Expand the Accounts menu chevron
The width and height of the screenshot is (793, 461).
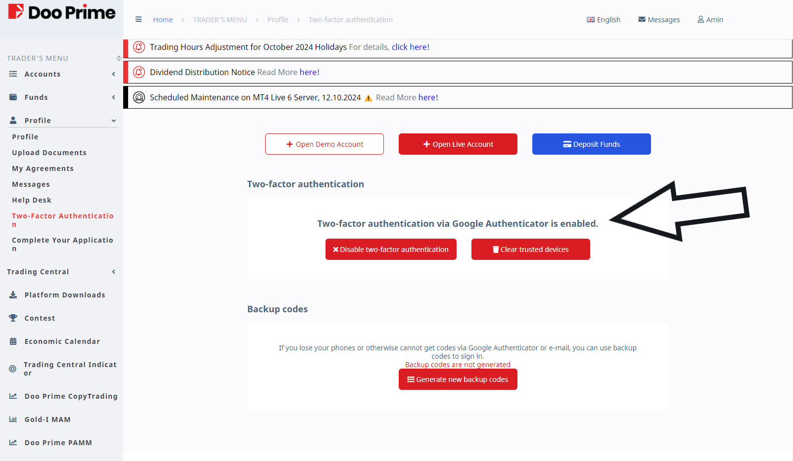114,74
